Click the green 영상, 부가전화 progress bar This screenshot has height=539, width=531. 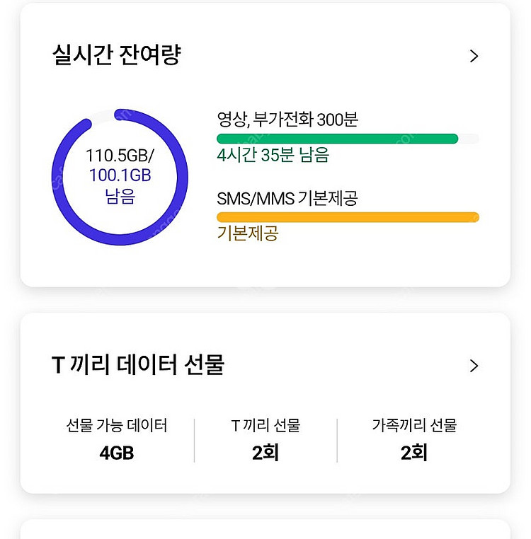pos(337,139)
